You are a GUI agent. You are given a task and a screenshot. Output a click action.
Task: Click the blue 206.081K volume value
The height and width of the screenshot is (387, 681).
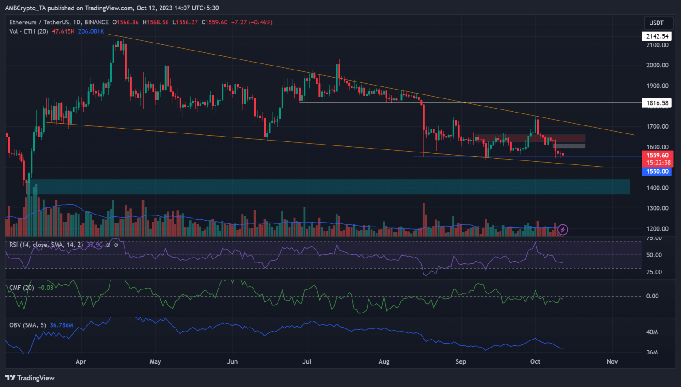(91, 31)
